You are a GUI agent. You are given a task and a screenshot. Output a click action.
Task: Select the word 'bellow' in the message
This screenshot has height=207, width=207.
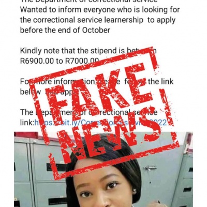pos(31,92)
